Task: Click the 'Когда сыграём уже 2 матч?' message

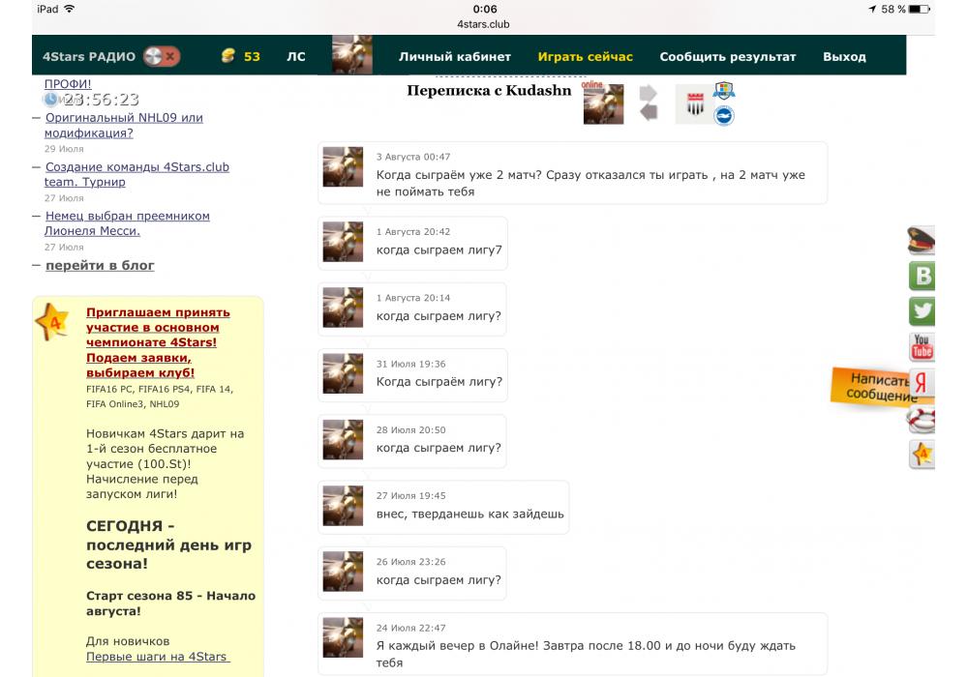Action: 590,183
